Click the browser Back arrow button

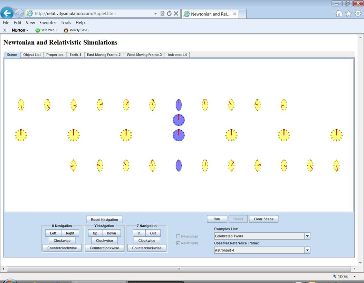tap(7, 13)
